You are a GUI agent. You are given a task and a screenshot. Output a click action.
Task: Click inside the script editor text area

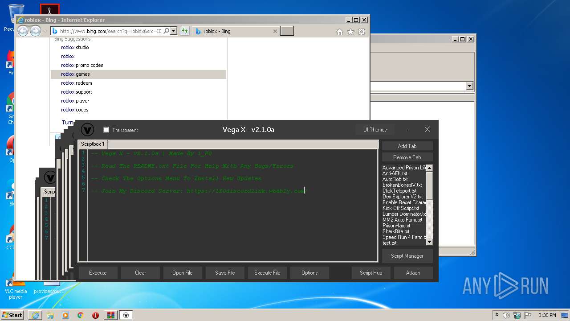232,206
